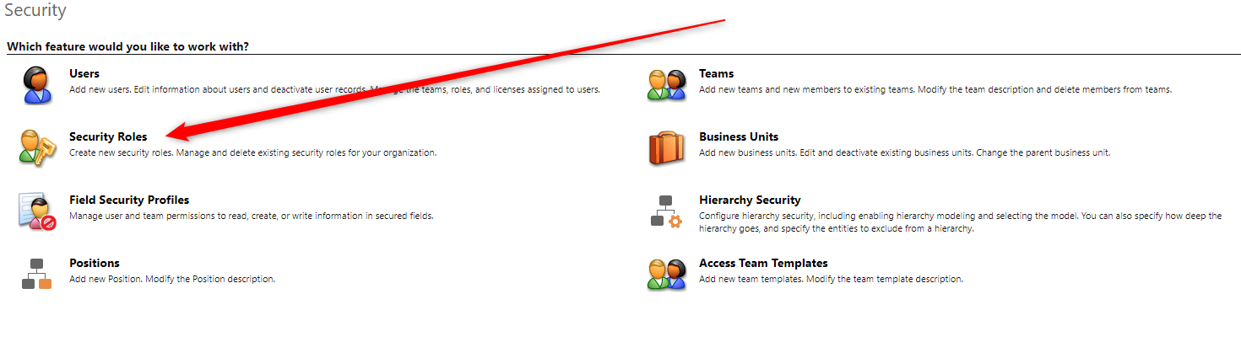The height and width of the screenshot is (342, 1241).
Task: Select the Hierarchy Security description text
Action: coord(961,222)
